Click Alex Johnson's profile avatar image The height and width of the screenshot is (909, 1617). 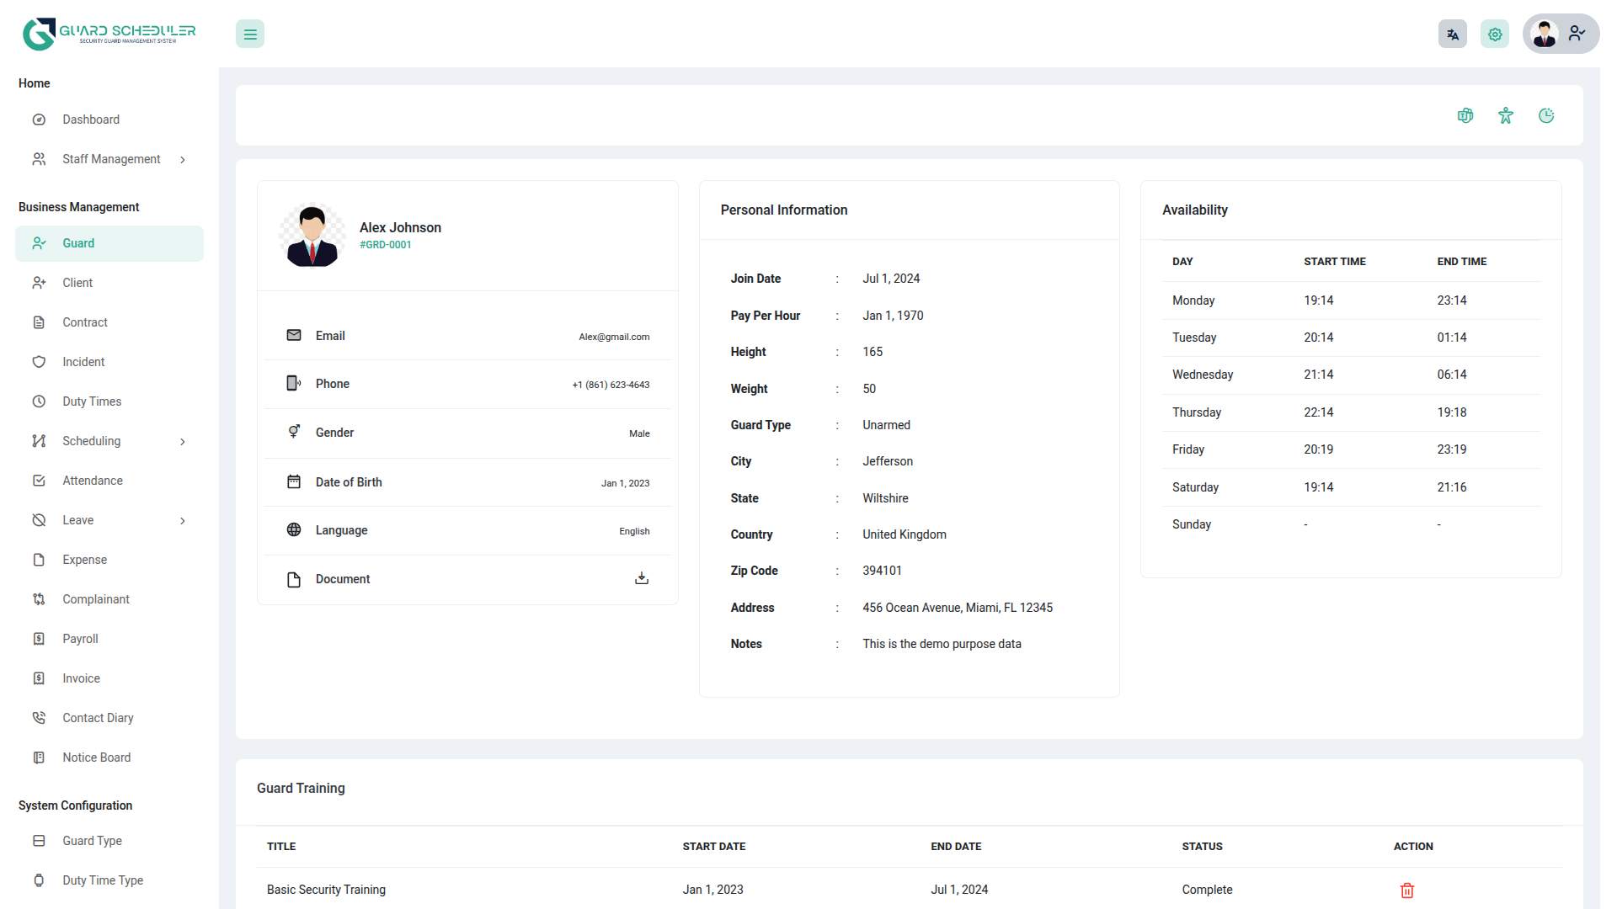click(312, 236)
